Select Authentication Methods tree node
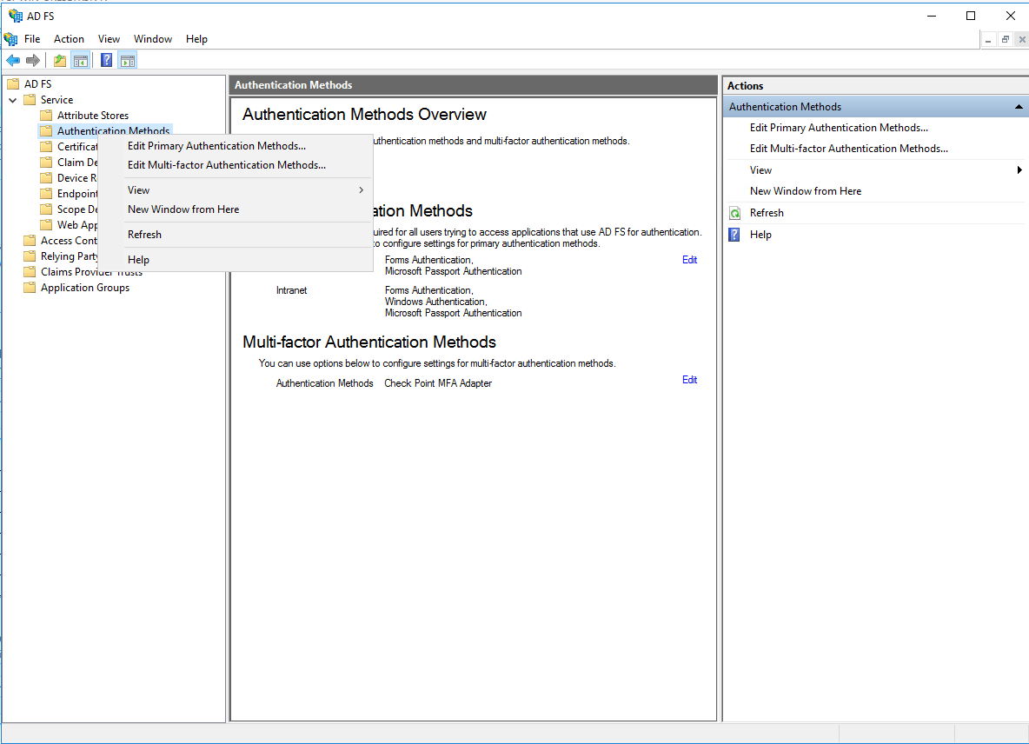Viewport: 1029px width, 744px height. point(113,130)
